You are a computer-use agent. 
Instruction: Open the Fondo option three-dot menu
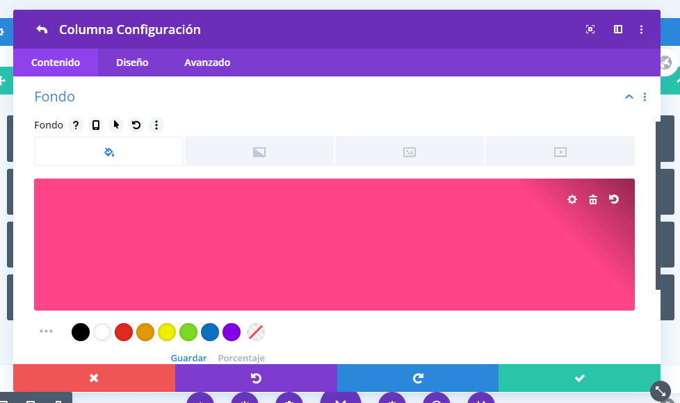[x=156, y=125]
